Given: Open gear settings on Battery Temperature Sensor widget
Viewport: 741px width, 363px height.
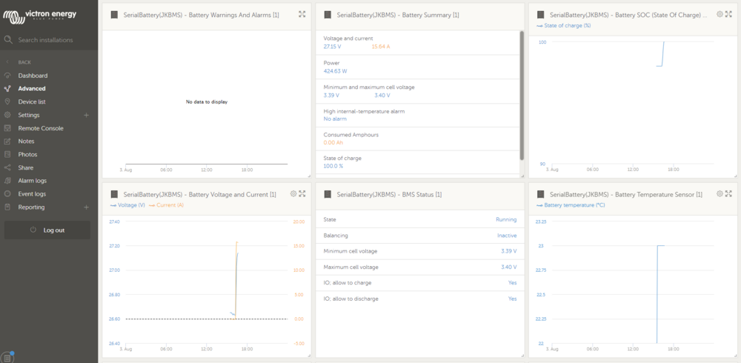Looking at the screenshot, I should pyautogui.click(x=720, y=193).
